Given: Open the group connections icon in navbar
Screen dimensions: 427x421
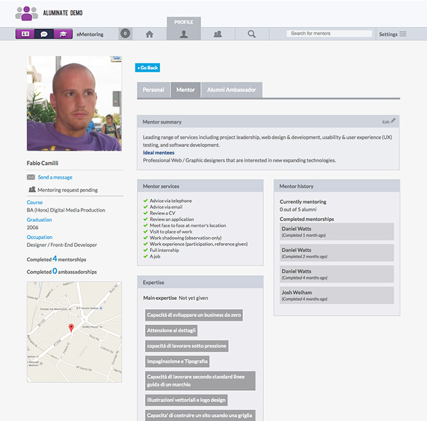Looking at the screenshot, I should [217, 34].
